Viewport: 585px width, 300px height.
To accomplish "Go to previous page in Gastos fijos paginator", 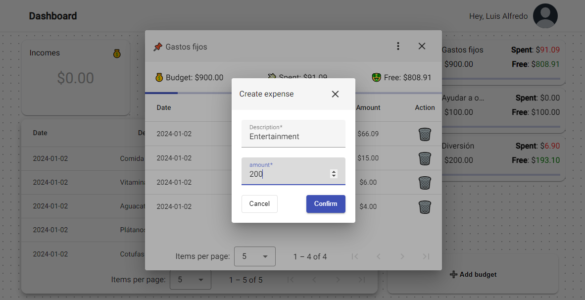I will point(378,256).
